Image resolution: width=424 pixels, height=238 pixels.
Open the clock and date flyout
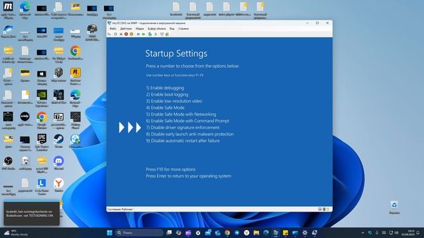coord(408,233)
